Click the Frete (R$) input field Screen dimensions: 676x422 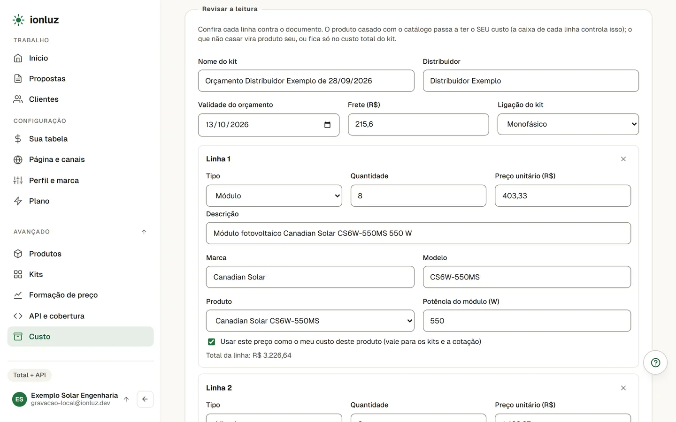(418, 124)
